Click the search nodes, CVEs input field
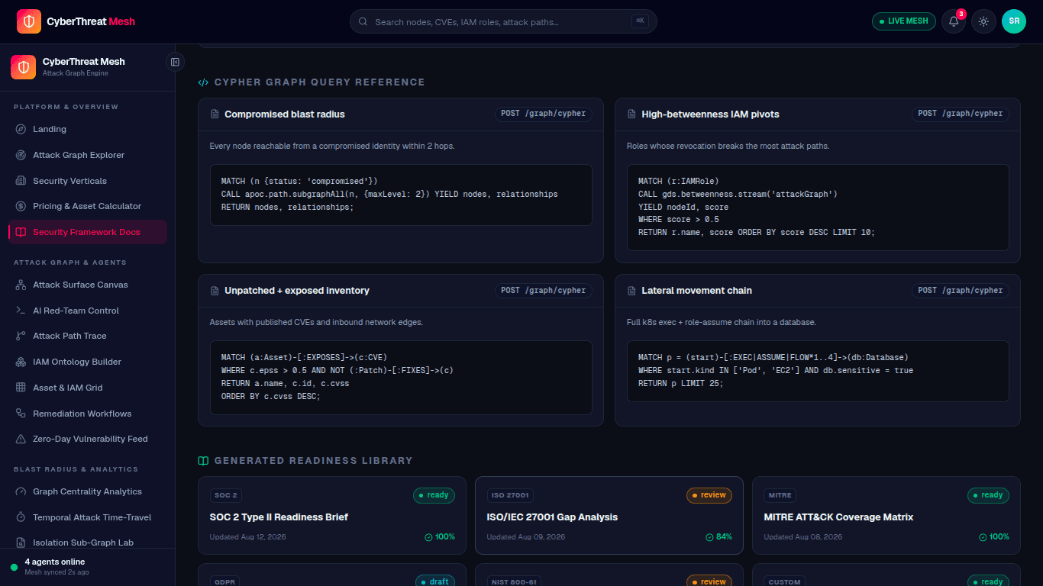The width and height of the screenshot is (1043, 586). 503,21
